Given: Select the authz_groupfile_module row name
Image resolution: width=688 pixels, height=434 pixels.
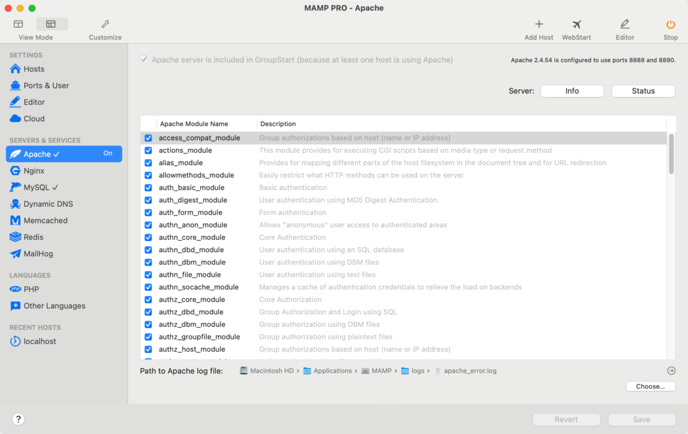Looking at the screenshot, I should [200, 337].
